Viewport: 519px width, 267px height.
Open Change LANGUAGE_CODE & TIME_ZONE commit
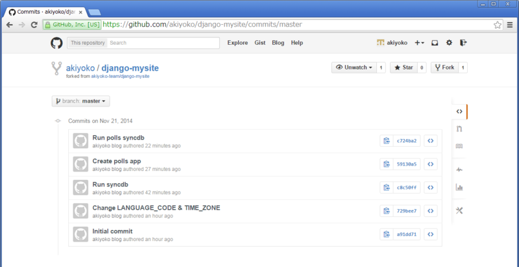[156, 208]
